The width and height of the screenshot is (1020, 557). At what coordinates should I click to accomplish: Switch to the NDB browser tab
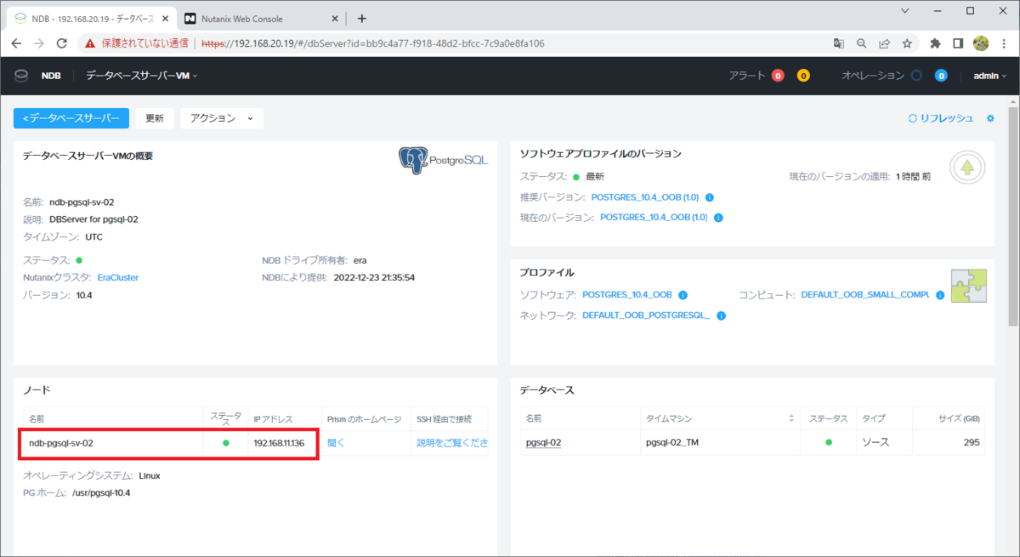tap(89, 18)
